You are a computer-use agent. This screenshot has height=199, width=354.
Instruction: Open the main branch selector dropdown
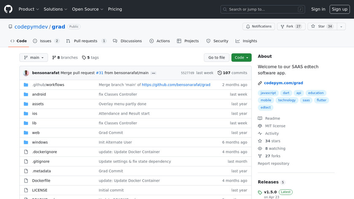pos(34,58)
